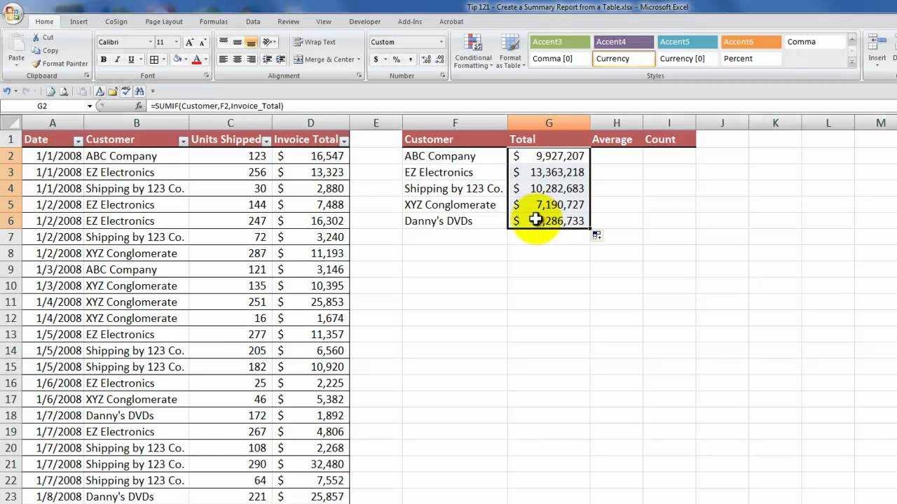The image size is (897, 504).
Task: Open the Custom number format dropdown
Action: (x=440, y=41)
